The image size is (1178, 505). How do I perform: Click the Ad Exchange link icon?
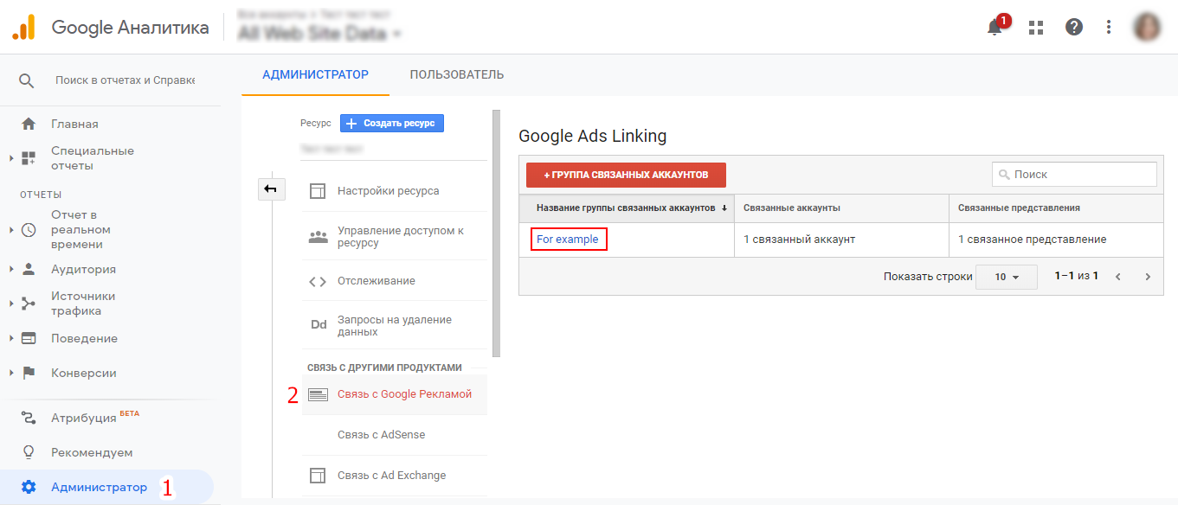click(x=318, y=476)
